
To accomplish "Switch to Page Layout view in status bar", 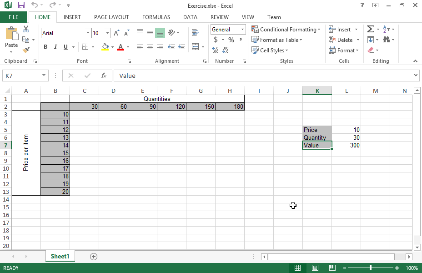I will (315, 268).
